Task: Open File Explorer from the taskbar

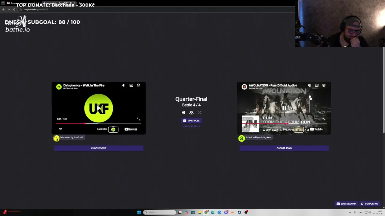Action: pyautogui.click(x=199, y=212)
